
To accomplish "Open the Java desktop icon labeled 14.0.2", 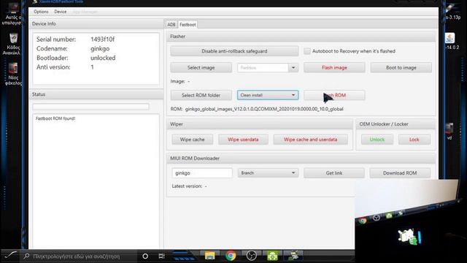I will 450,41.
